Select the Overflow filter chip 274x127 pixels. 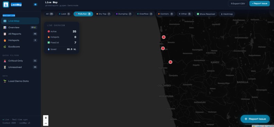click(145, 14)
